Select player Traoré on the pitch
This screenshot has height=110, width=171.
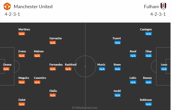coord(117,38)
